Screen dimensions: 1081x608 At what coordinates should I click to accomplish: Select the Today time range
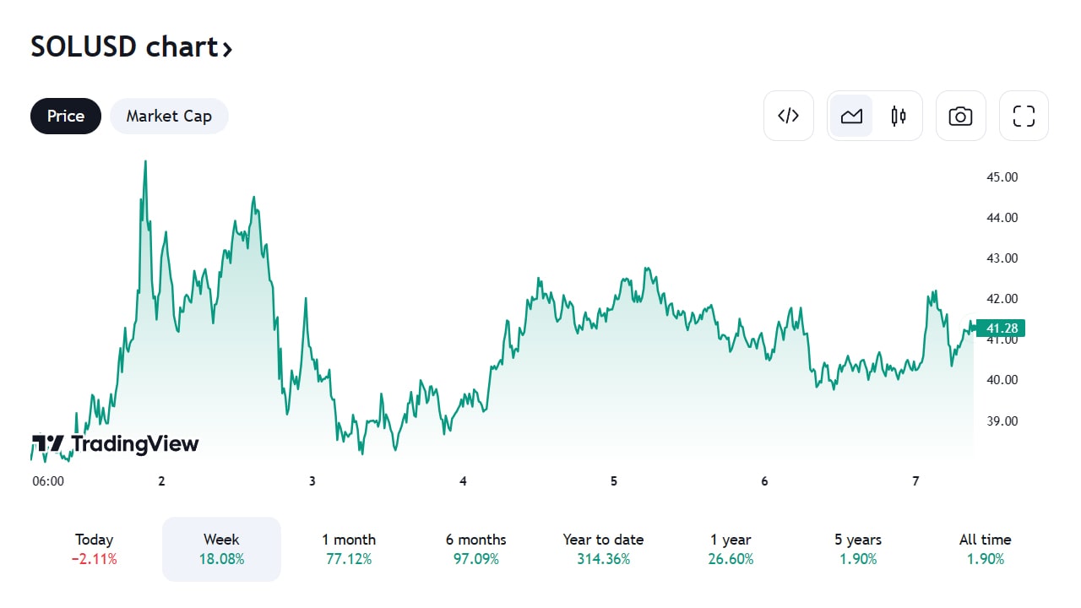tap(94, 549)
